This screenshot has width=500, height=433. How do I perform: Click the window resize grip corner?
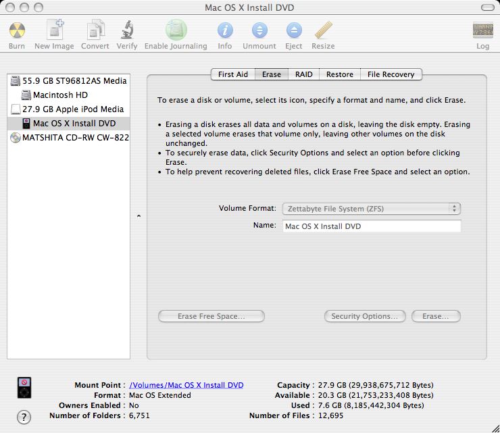tap(495, 428)
